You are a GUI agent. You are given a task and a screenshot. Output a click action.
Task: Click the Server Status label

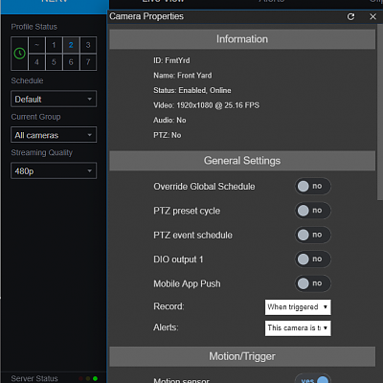click(34, 378)
